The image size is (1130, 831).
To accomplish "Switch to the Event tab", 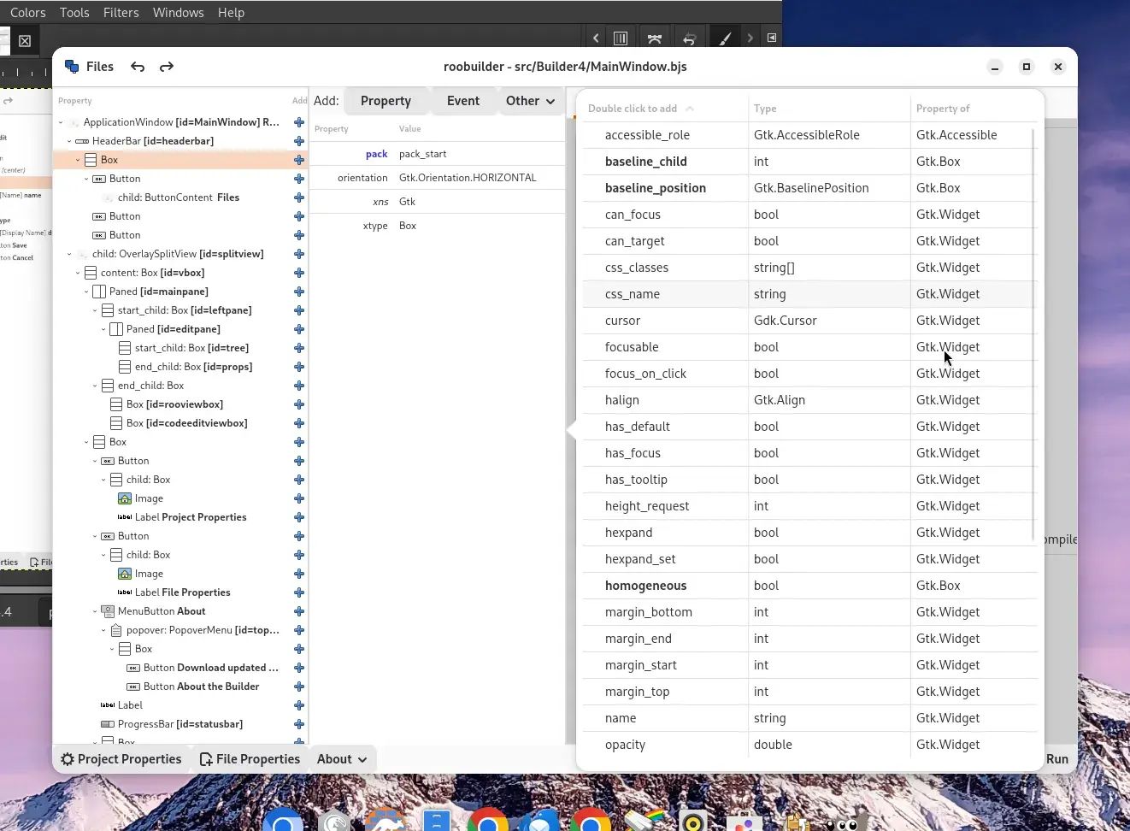I will point(462,100).
